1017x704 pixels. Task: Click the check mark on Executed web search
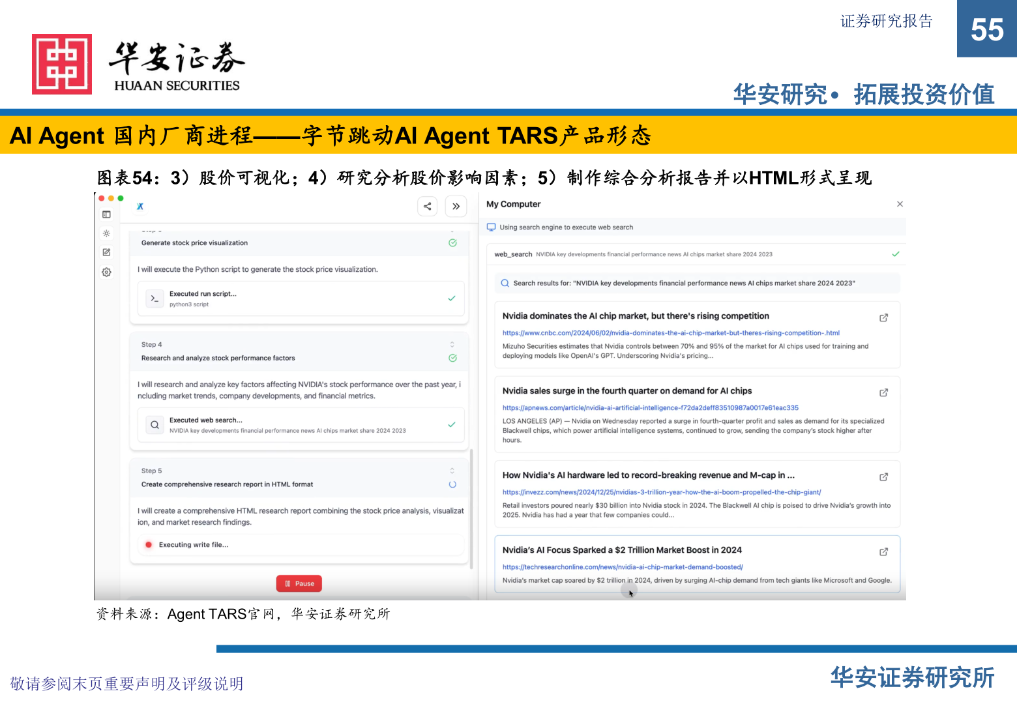pyautogui.click(x=452, y=425)
